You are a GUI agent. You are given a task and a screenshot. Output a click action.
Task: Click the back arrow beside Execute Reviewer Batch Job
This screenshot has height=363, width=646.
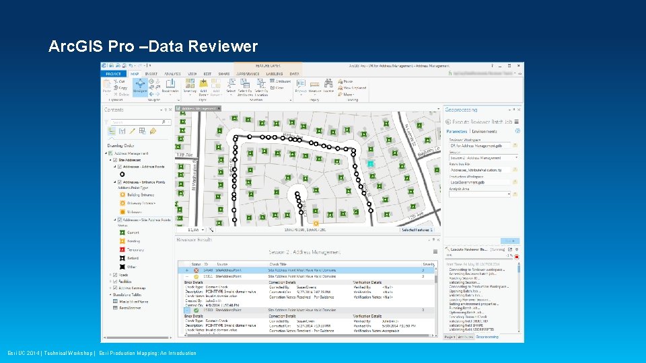tap(448, 122)
